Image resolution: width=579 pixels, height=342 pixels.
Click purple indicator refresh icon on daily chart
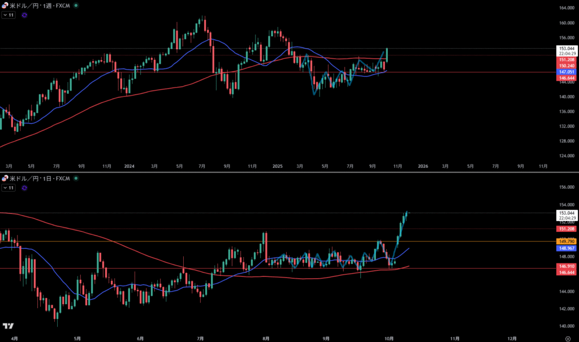(24, 188)
